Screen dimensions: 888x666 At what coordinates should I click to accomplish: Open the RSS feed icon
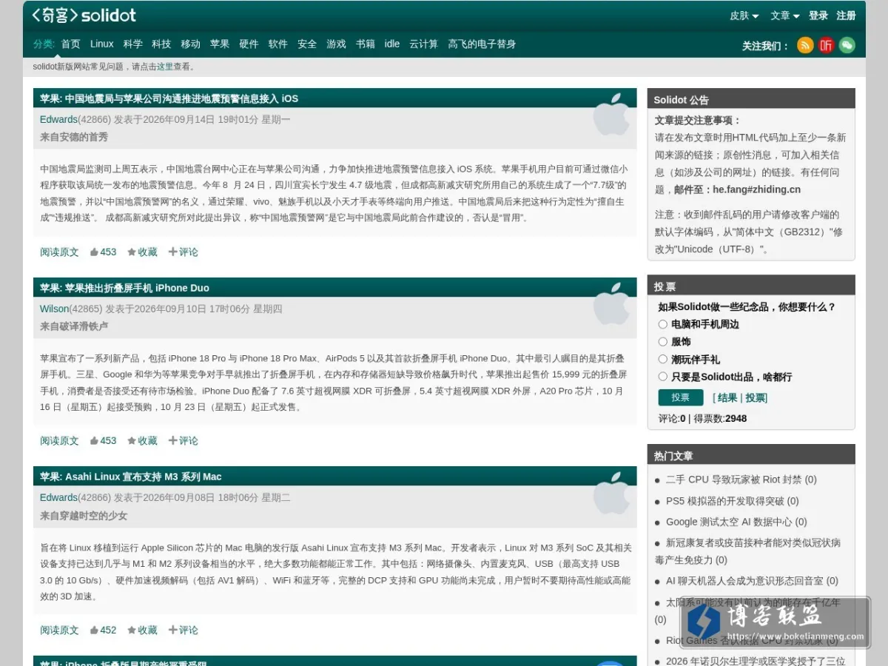click(x=805, y=45)
